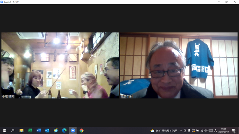Open Google Chrome from taskbar
This screenshot has height=134, width=239.
tap(81, 131)
